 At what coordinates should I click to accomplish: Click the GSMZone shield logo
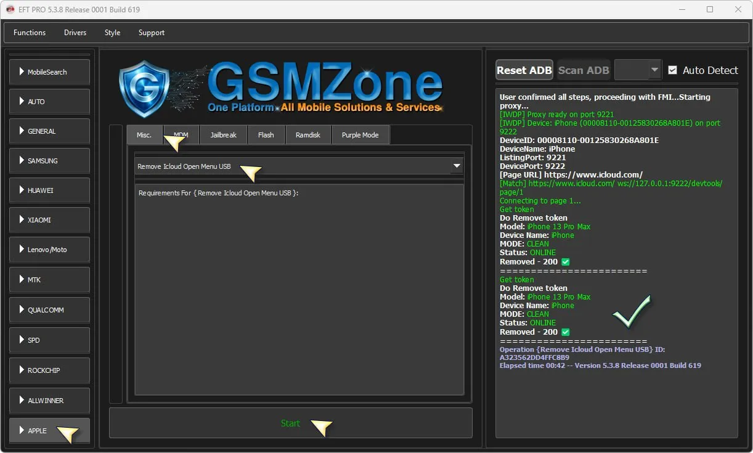[143, 89]
